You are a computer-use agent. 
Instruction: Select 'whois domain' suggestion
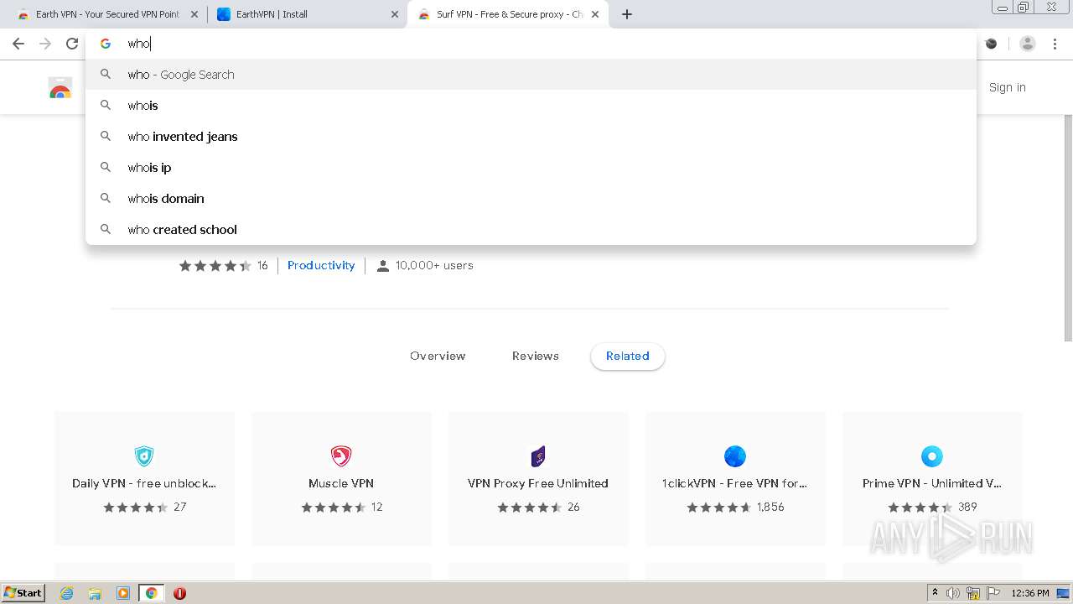point(531,199)
